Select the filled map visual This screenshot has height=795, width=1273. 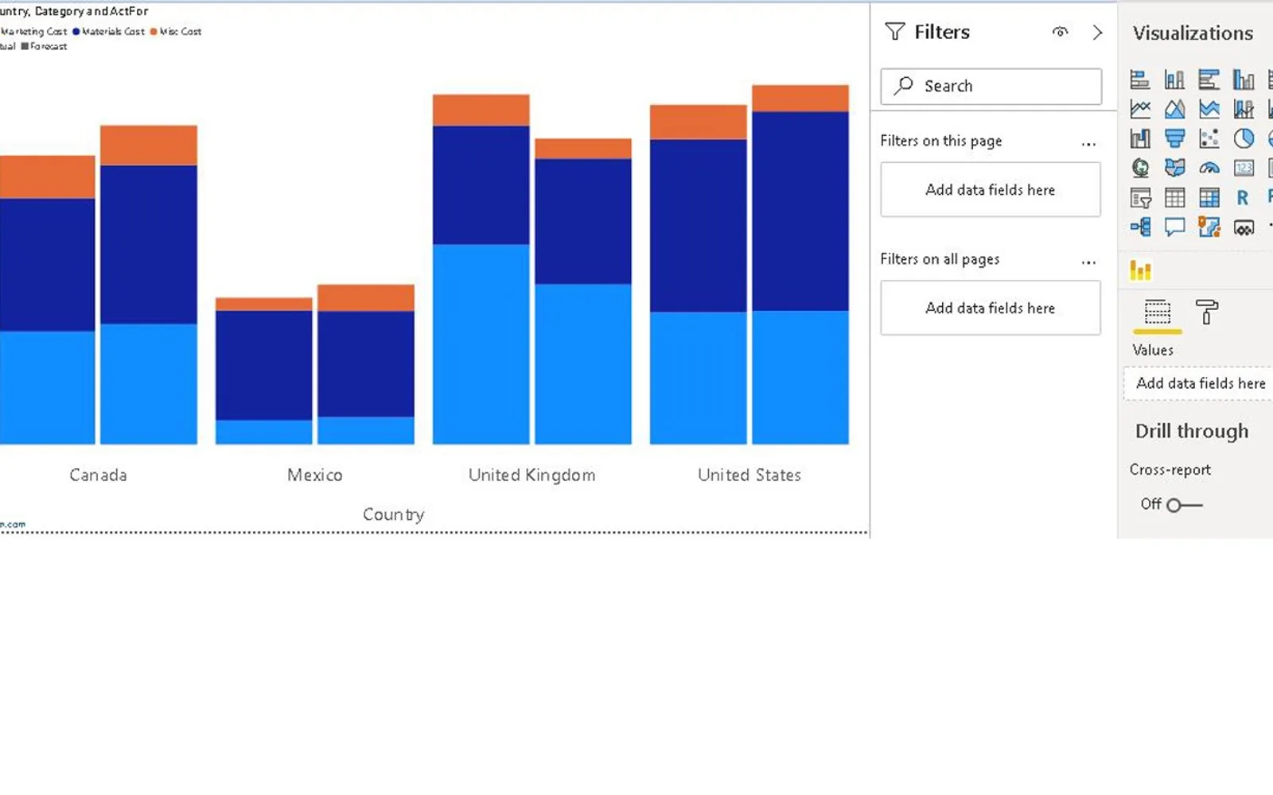[x=1174, y=168]
